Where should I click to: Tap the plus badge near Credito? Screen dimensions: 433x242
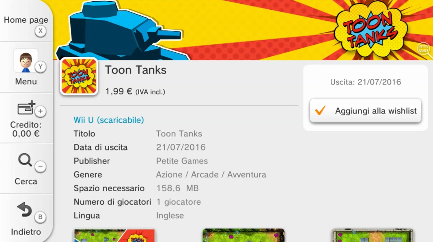[40, 111]
